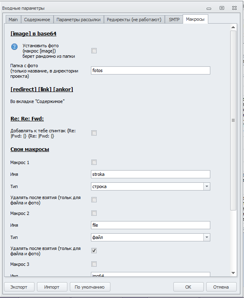Focus the photo folder field containing fotos
The width and height of the screenshot is (244, 298).
(151, 70)
